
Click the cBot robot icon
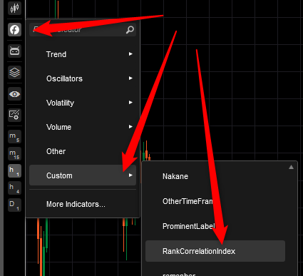tap(14, 51)
